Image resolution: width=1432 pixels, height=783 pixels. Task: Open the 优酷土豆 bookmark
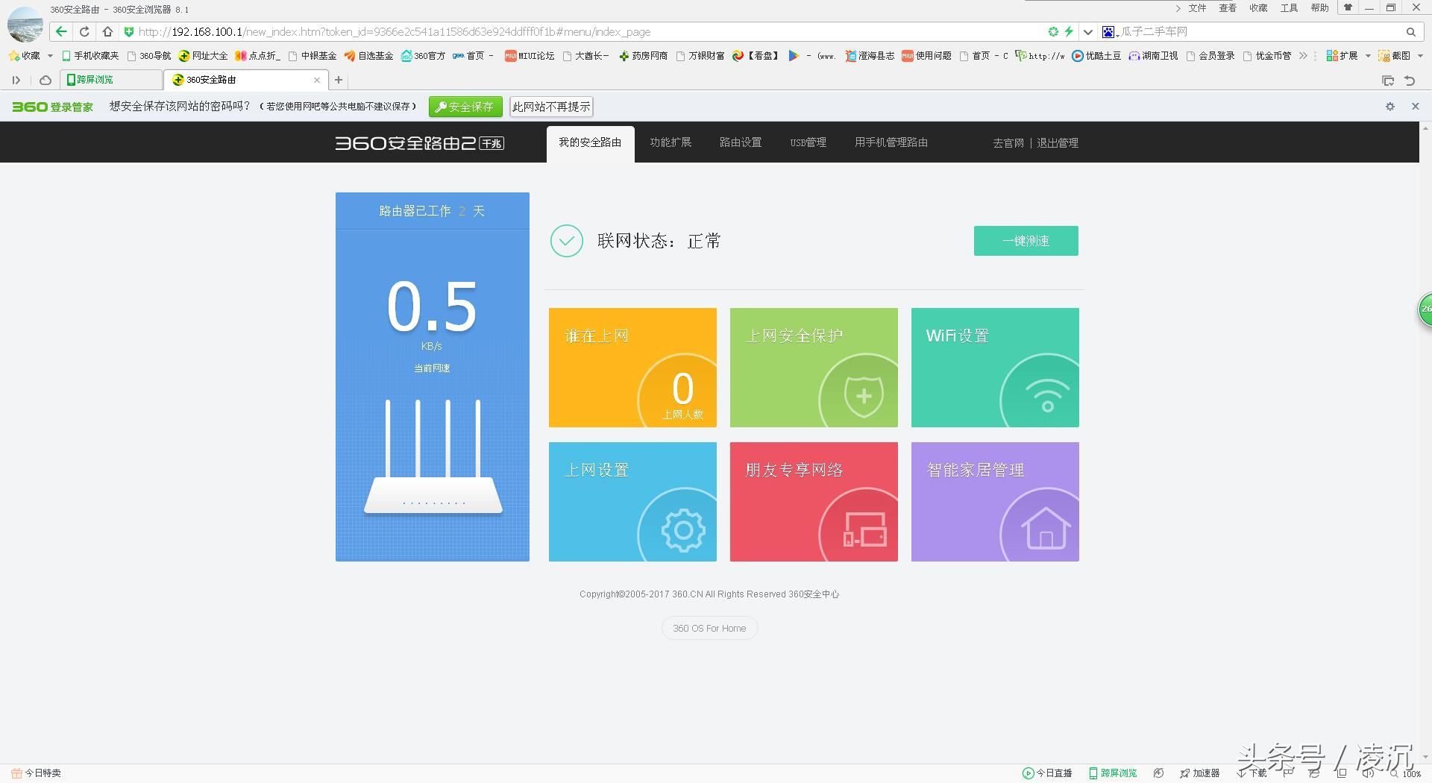[x=1096, y=55]
